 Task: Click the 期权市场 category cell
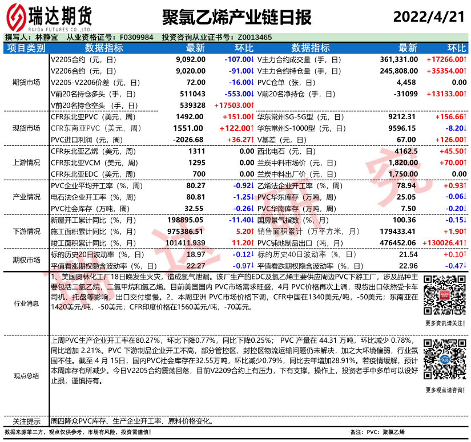tap(26, 260)
